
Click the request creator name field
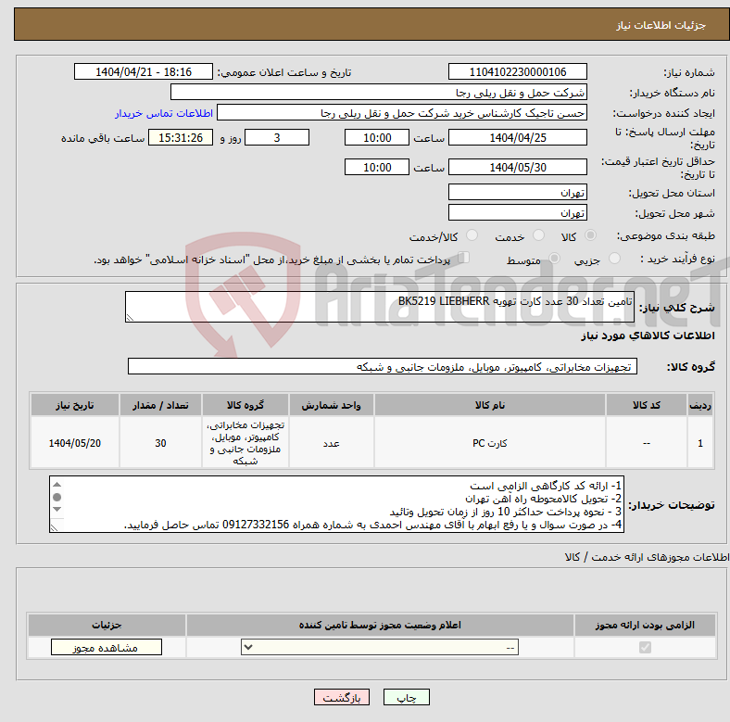[x=402, y=113]
